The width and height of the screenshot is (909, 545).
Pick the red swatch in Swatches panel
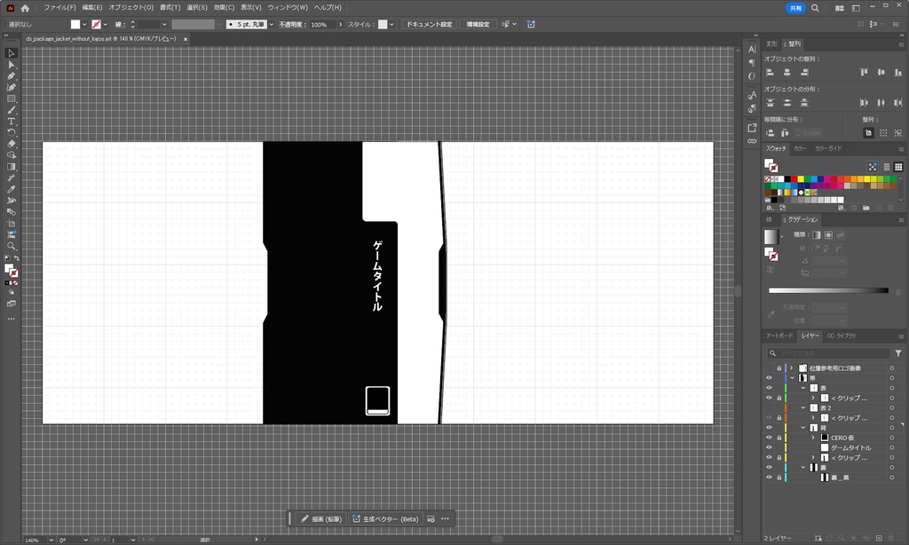(x=794, y=179)
